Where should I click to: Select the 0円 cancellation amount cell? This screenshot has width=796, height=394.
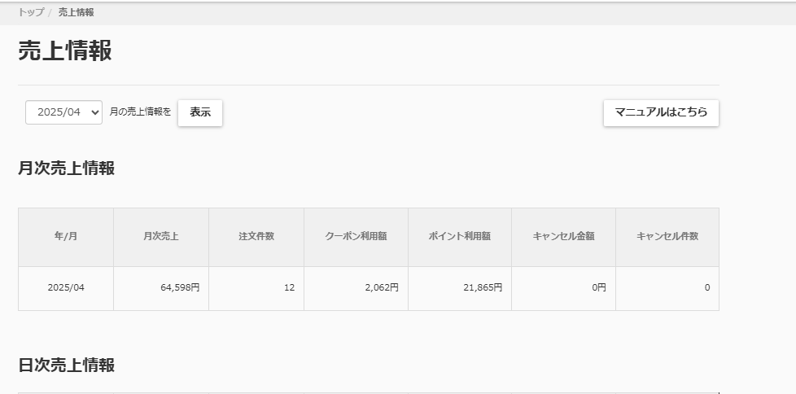point(563,288)
